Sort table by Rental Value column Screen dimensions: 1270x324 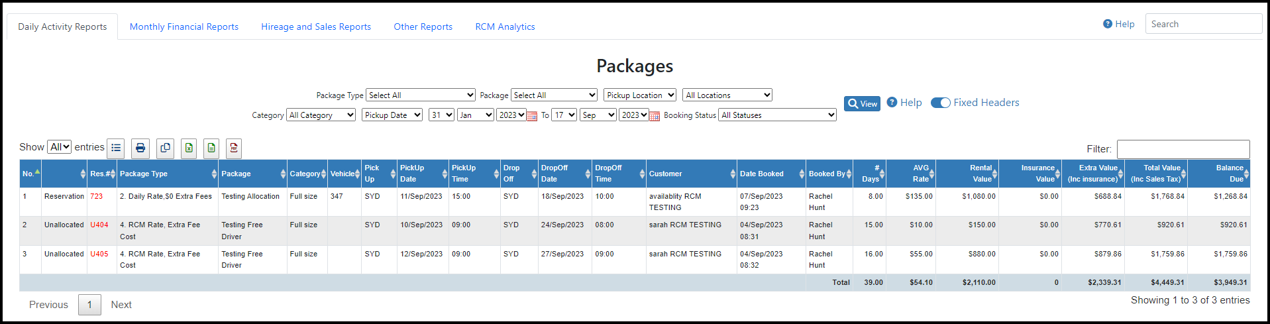pos(967,174)
